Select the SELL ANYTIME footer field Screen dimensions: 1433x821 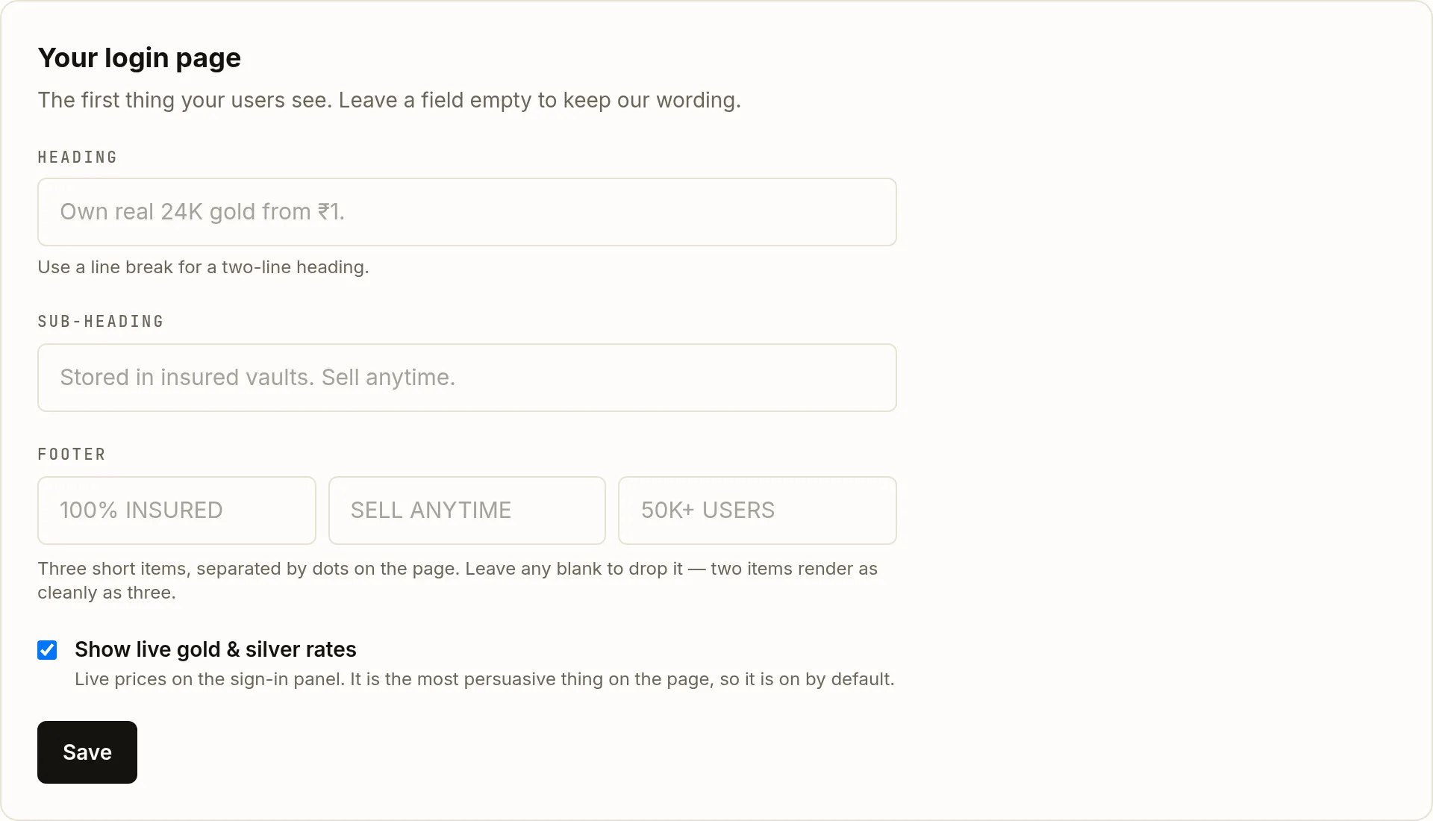pos(467,511)
